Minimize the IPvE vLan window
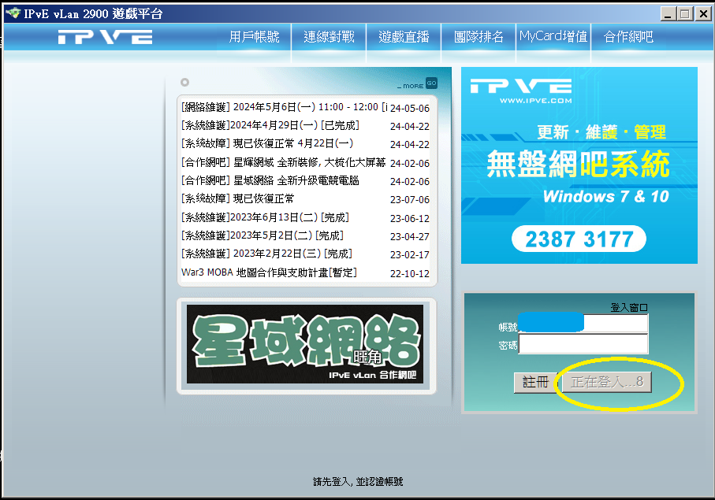The width and height of the screenshot is (715, 500). [x=668, y=13]
